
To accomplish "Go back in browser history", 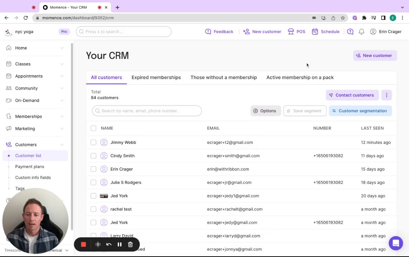I will pos(6,18).
